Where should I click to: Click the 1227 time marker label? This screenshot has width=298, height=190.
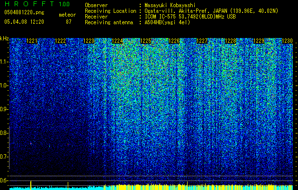point(202,41)
